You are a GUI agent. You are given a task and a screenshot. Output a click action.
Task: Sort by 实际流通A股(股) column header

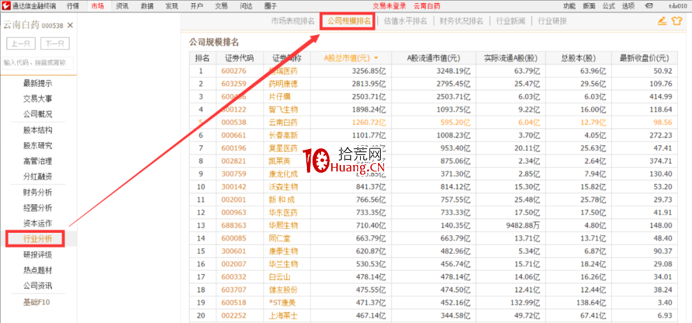click(511, 58)
